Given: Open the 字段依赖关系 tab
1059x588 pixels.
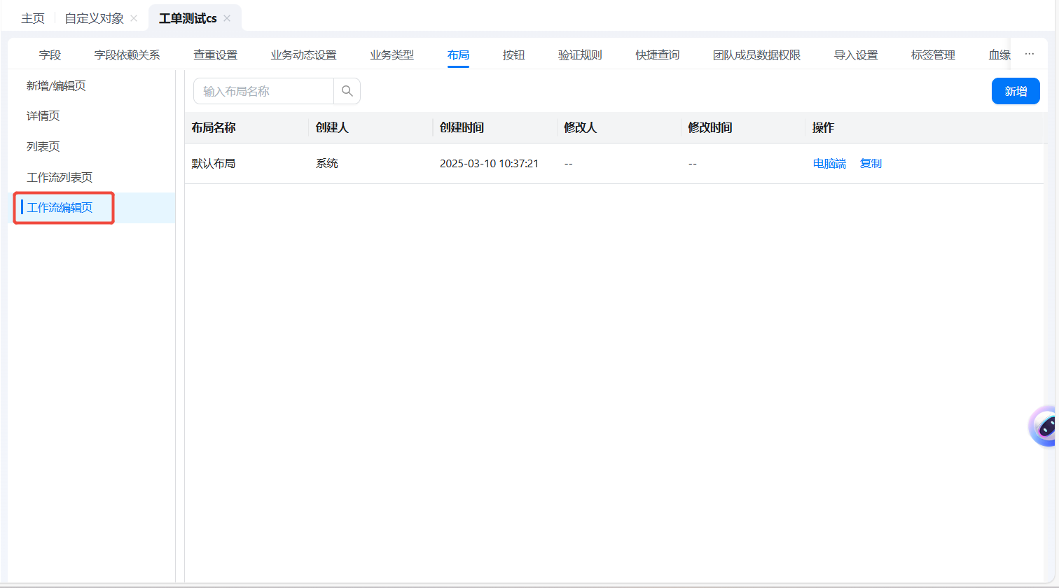Looking at the screenshot, I should (127, 55).
